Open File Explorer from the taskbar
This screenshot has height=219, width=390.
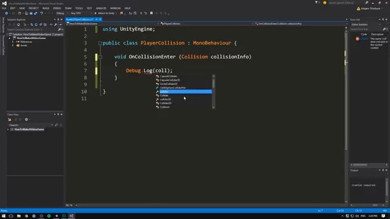pyautogui.click(x=19, y=216)
